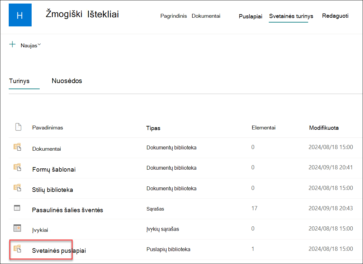
Task: Click the modified date in Stilių biblioteka row
Action: coord(331,188)
